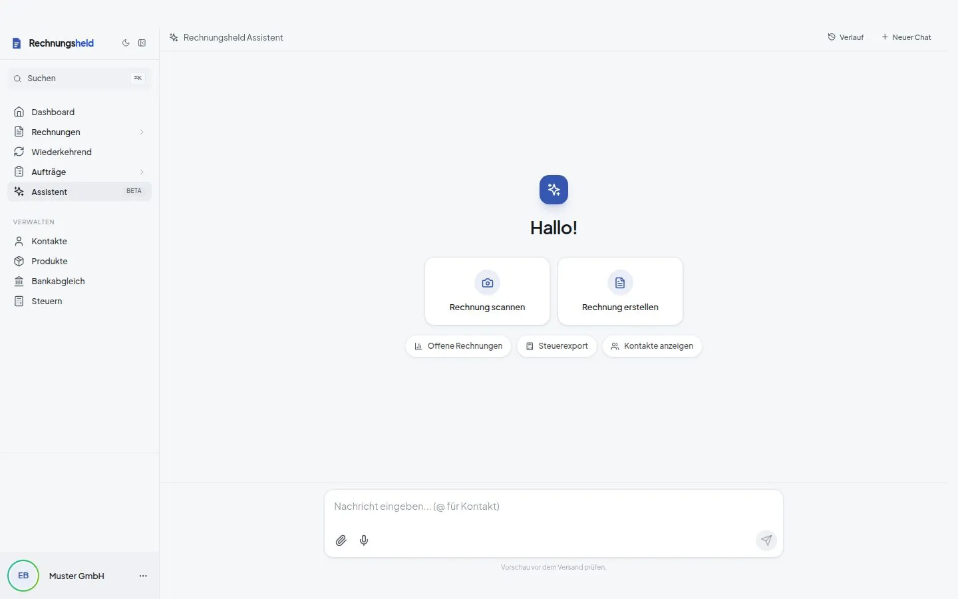Select the Steuerexport suggestion chip
Viewport: 958px width, 599px height.
(x=557, y=346)
